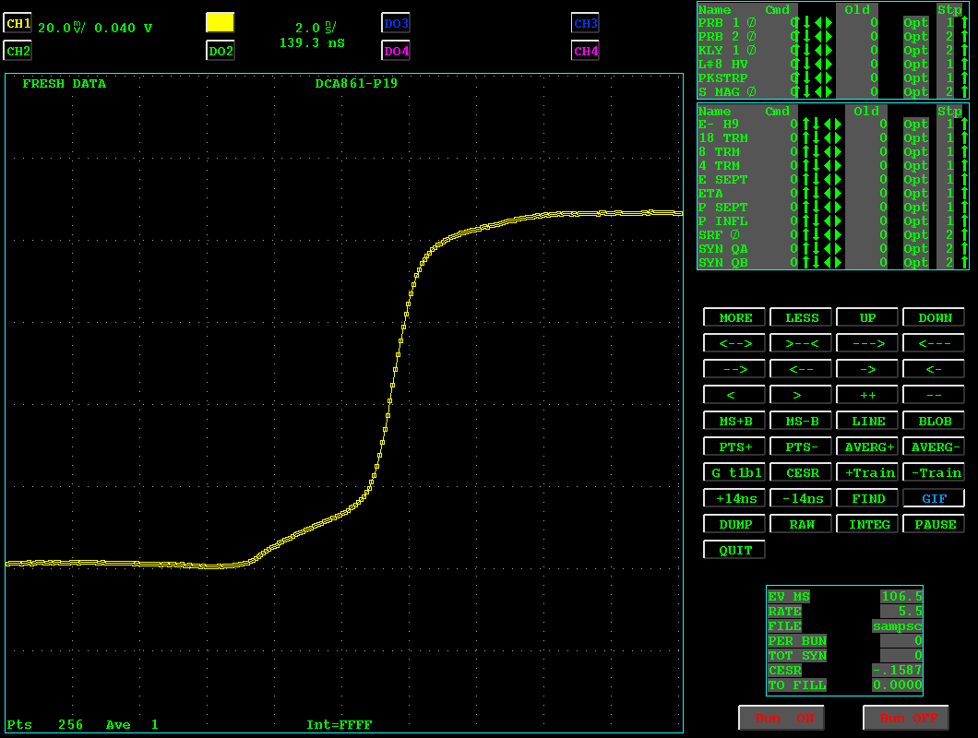The width and height of the screenshot is (978, 738).
Task: Click the down arrow for SYN QA
Action: pyautogui.click(x=816, y=249)
